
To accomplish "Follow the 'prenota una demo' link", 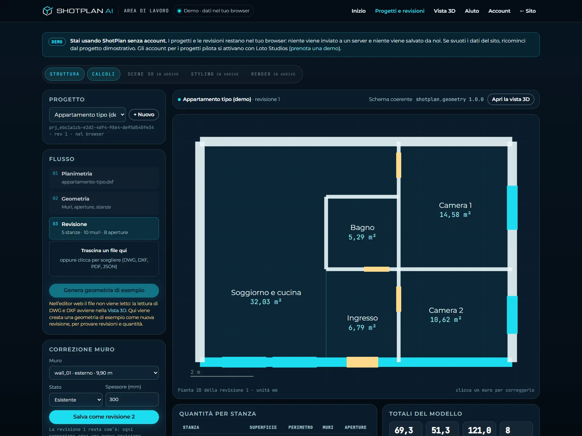I will point(314,48).
